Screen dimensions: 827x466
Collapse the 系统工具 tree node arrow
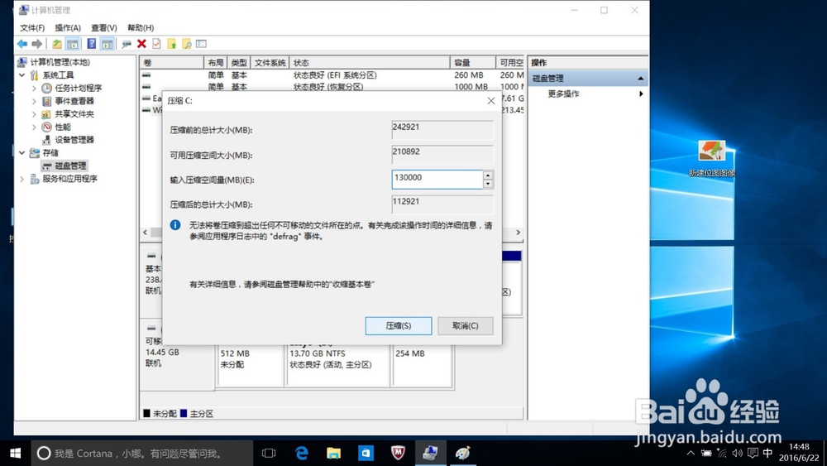(22, 75)
